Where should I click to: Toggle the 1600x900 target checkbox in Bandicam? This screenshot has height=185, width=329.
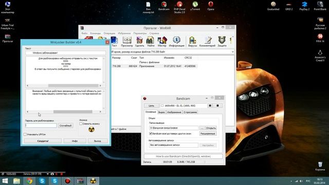point(162,105)
